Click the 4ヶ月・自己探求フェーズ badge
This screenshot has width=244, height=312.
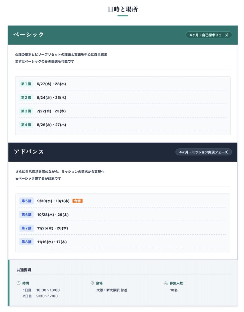pos(209,35)
